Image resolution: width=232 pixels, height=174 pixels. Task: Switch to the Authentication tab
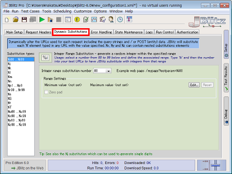pyautogui.click(x=187, y=32)
